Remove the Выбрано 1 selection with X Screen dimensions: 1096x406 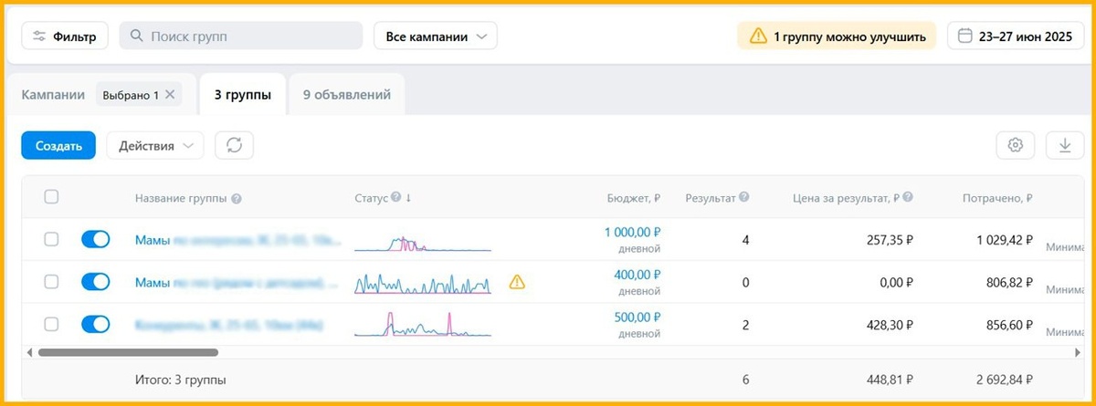[170, 95]
